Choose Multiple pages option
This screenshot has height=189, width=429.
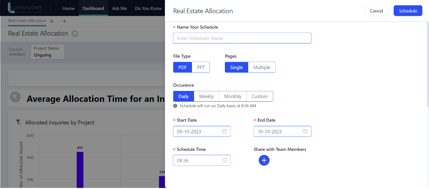261,67
